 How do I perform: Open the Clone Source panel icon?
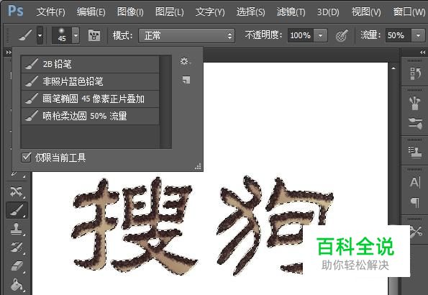(x=415, y=152)
